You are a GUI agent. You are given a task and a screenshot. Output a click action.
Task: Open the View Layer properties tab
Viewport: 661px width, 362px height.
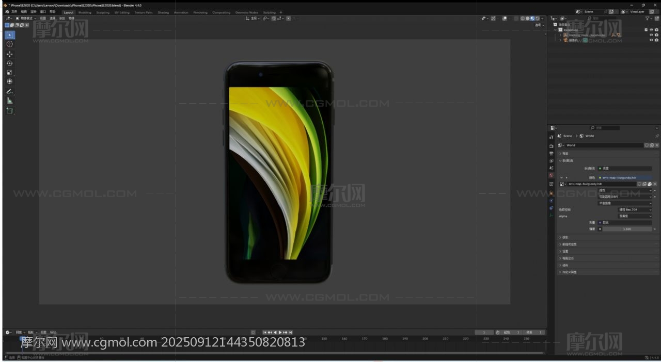pyautogui.click(x=552, y=160)
